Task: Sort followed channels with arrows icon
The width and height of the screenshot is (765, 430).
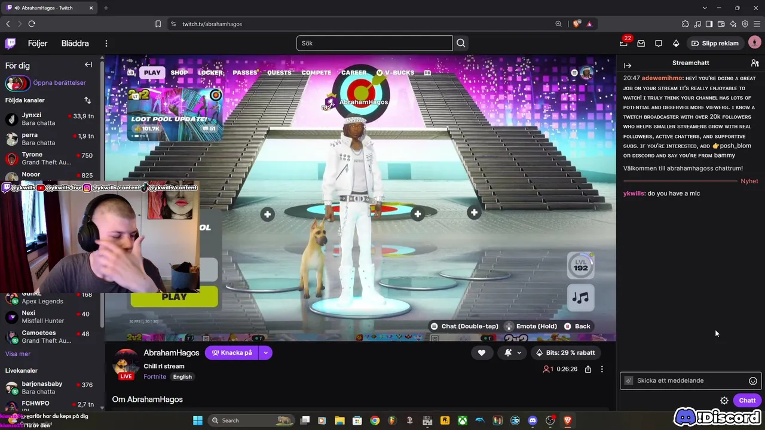Action: point(88,100)
